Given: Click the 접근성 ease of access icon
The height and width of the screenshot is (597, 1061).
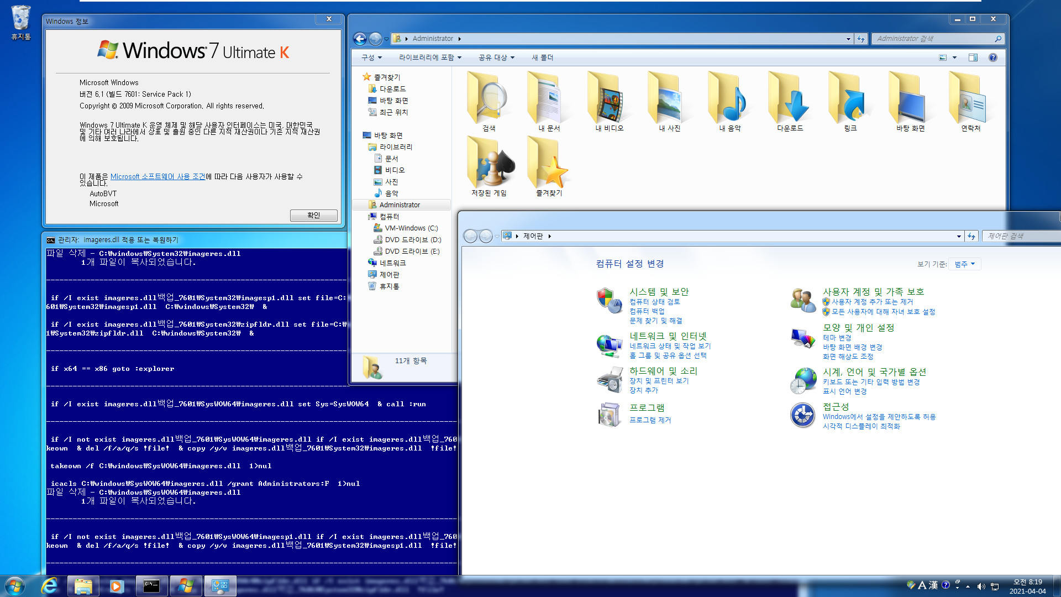Looking at the screenshot, I should pyautogui.click(x=803, y=415).
